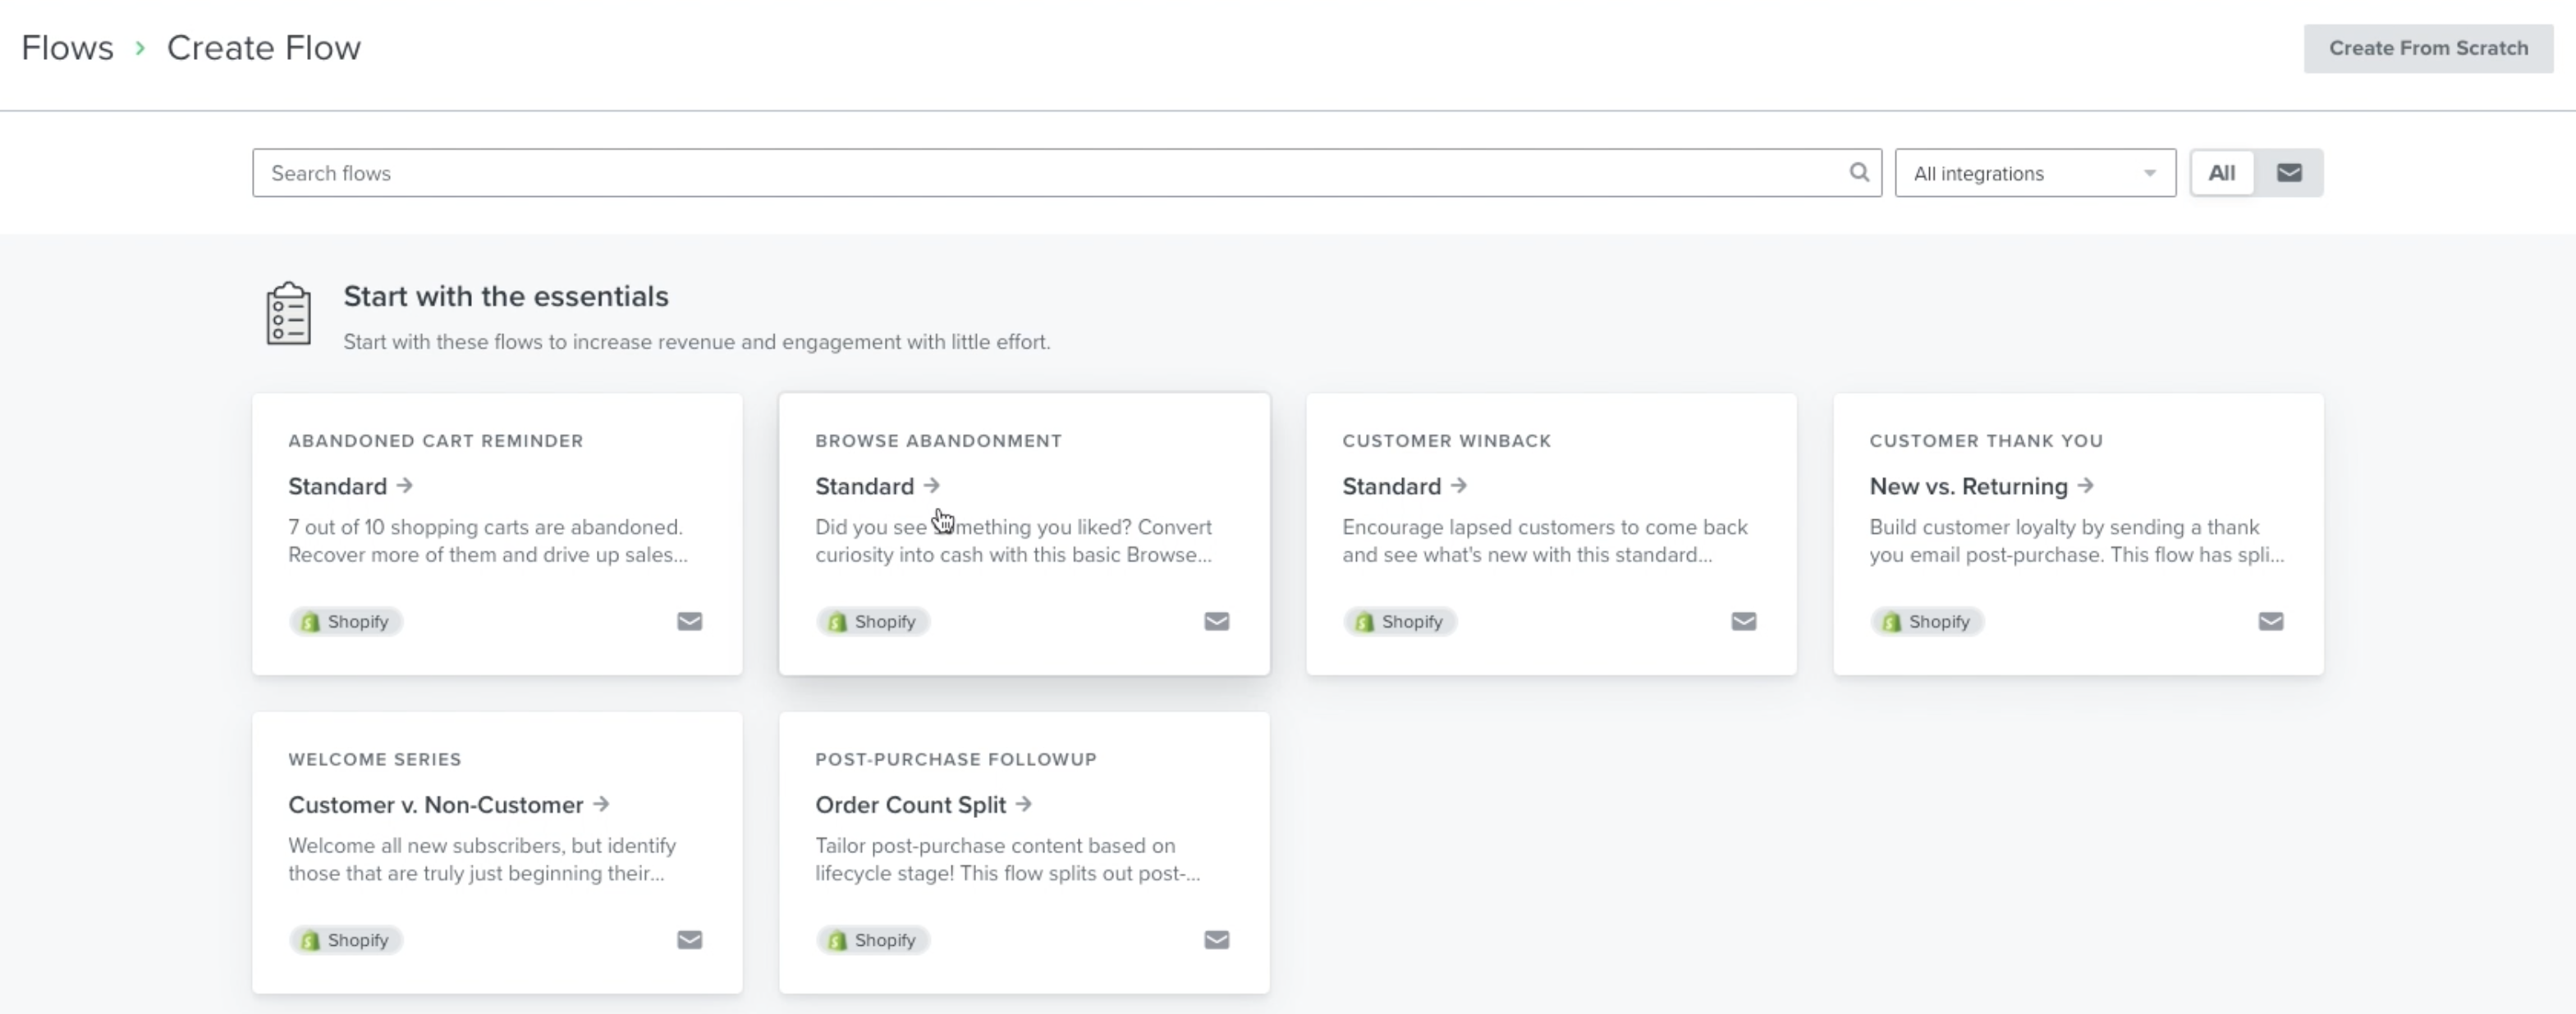
Task: Toggle the All channel filter
Action: click(2221, 173)
